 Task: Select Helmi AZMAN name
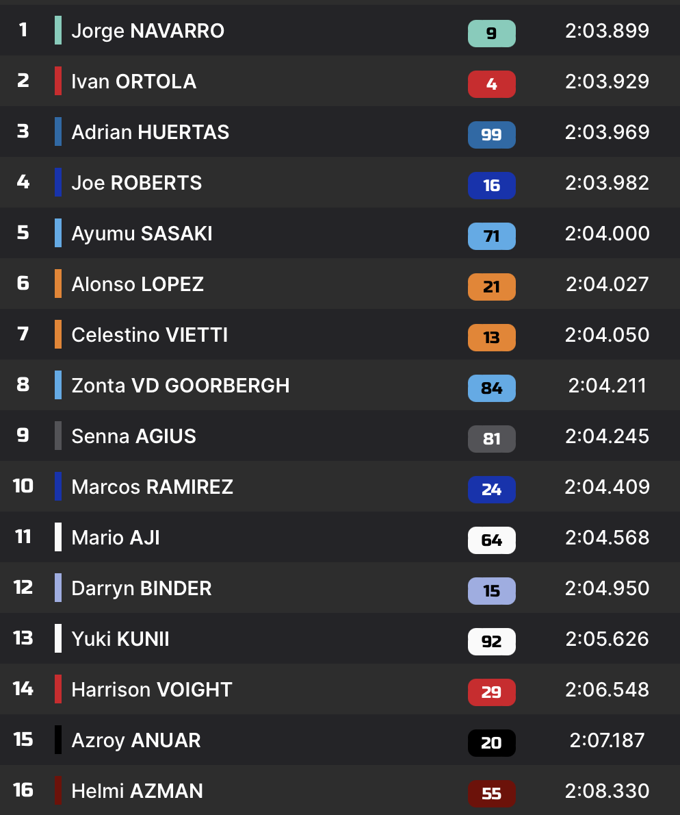(138, 791)
